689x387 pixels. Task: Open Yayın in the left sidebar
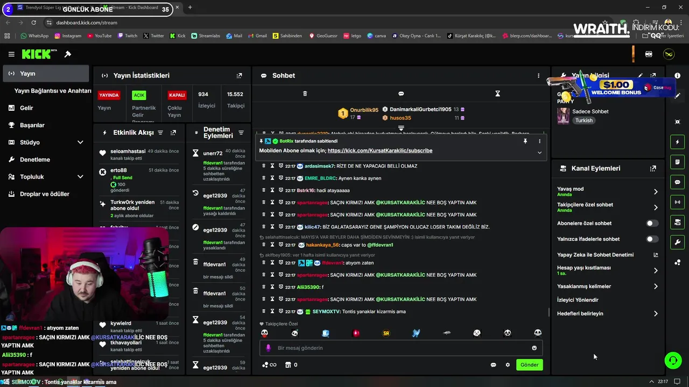46,74
